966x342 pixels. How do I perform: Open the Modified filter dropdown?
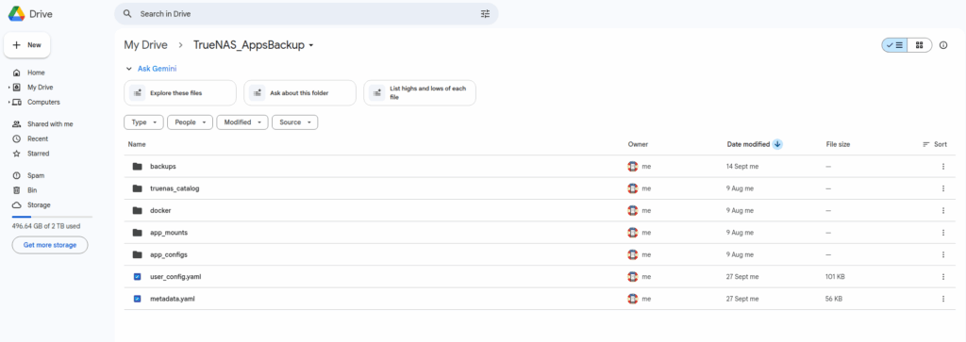coord(242,122)
